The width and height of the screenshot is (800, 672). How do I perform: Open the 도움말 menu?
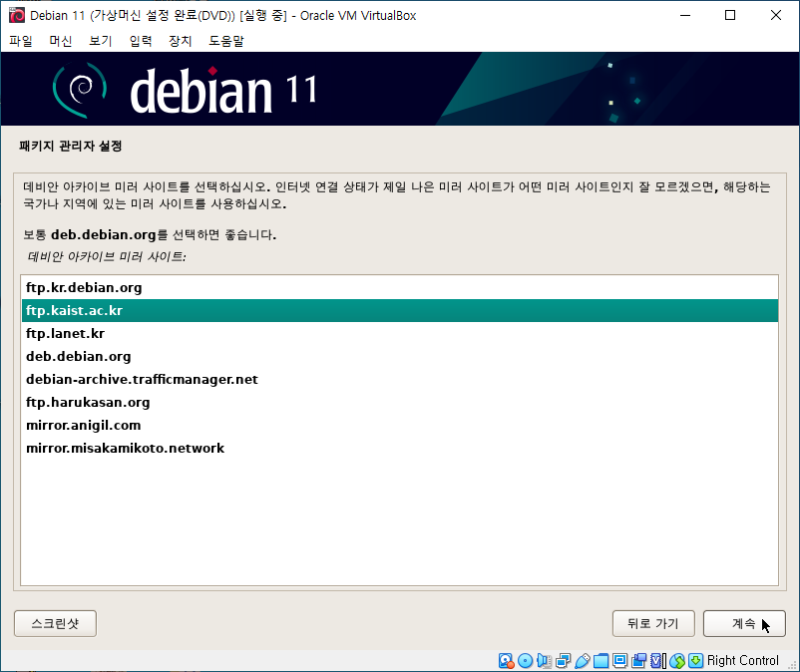click(226, 41)
